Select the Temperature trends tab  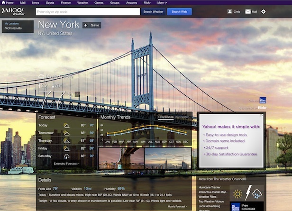point(165,117)
